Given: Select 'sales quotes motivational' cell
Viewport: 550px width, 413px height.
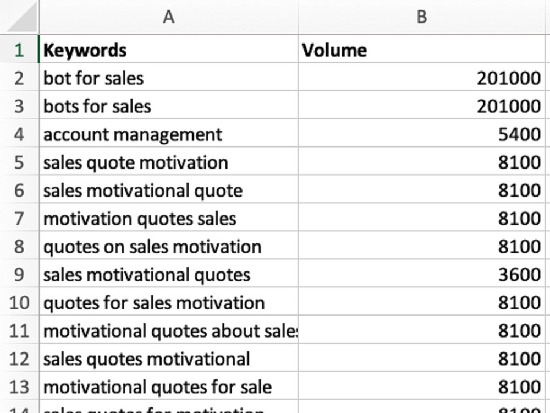Looking at the screenshot, I should coord(169,358).
